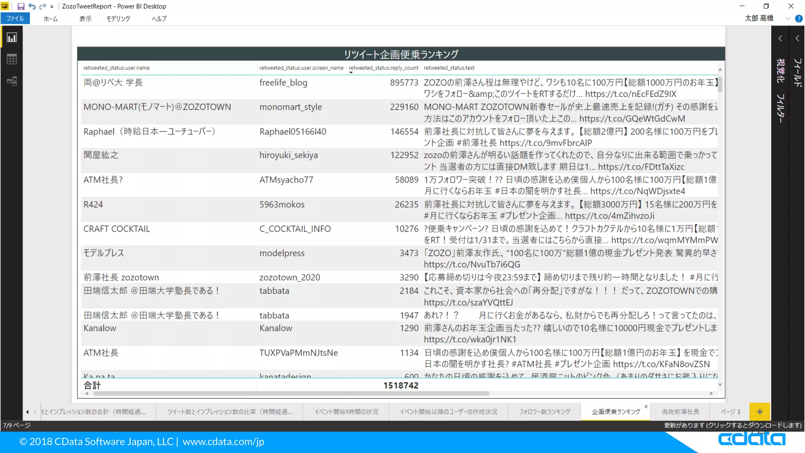Switch to ページ 3 page tab
The width and height of the screenshot is (805, 453).
click(730, 412)
